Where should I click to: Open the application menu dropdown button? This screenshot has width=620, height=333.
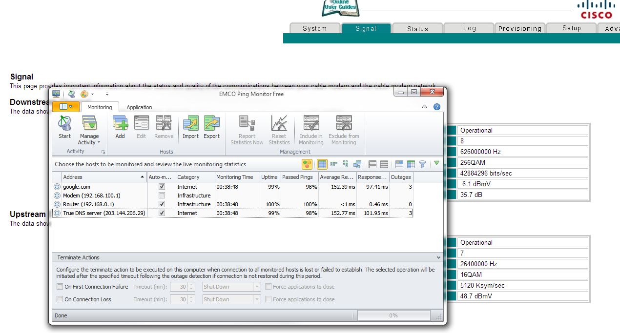click(66, 107)
